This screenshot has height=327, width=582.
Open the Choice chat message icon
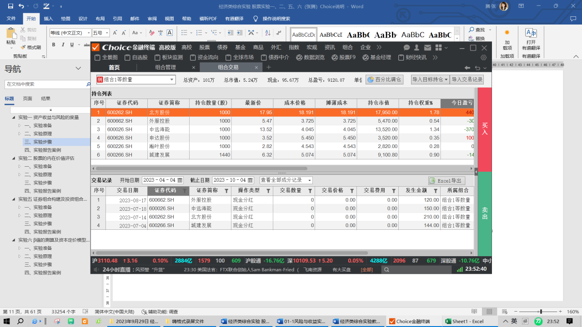pyautogui.click(x=406, y=48)
